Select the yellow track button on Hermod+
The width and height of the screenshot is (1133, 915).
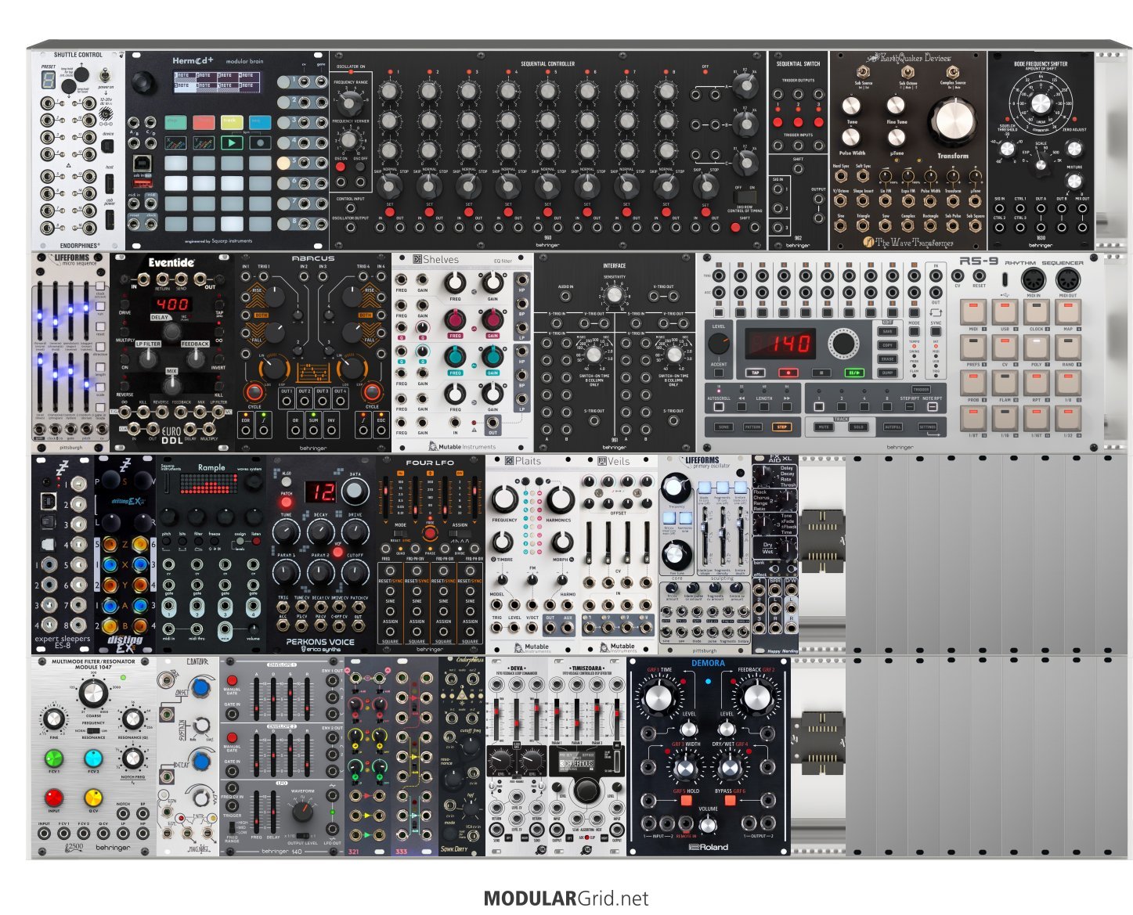(x=231, y=122)
